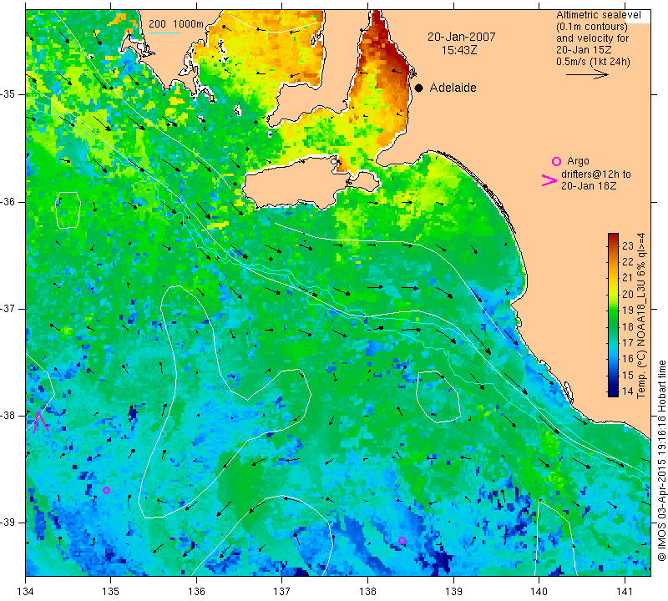
Task: Click the -38 latitude axis label
Action: (x=8, y=416)
